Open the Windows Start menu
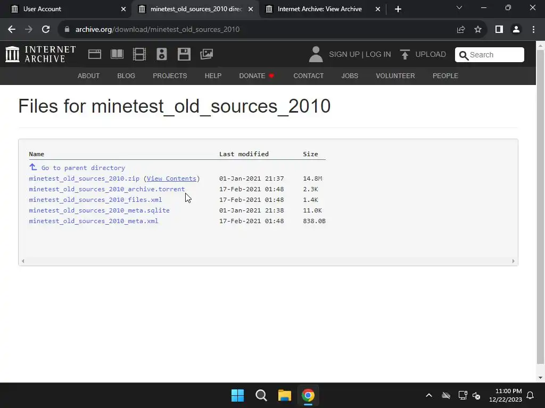This screenshot has width=545, height=408. point(238,395)
